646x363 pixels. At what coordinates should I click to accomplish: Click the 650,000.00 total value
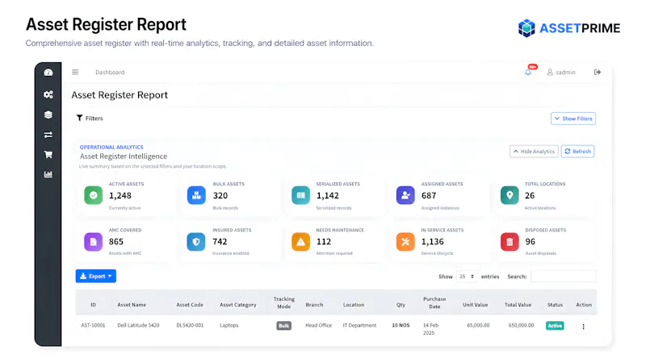pos(521,325)
